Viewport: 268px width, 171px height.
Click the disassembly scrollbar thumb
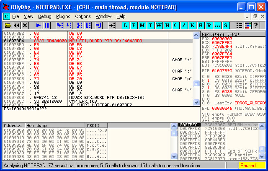196,84
